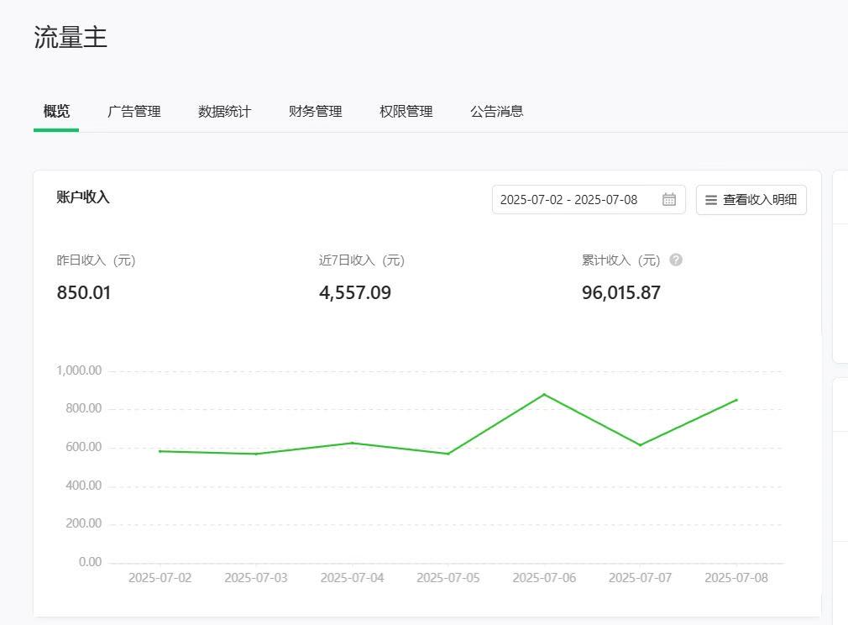848x625 pixels.
Task: Switch to the 概览 tab
Action: [56, 112]
